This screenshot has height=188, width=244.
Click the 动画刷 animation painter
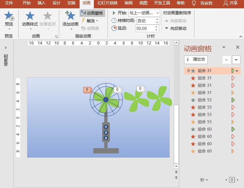(x=90, y=29)
